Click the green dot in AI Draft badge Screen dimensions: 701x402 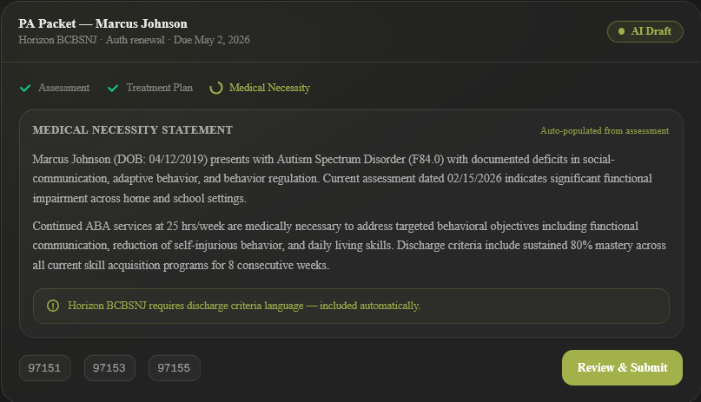click(x=621, y=31)
